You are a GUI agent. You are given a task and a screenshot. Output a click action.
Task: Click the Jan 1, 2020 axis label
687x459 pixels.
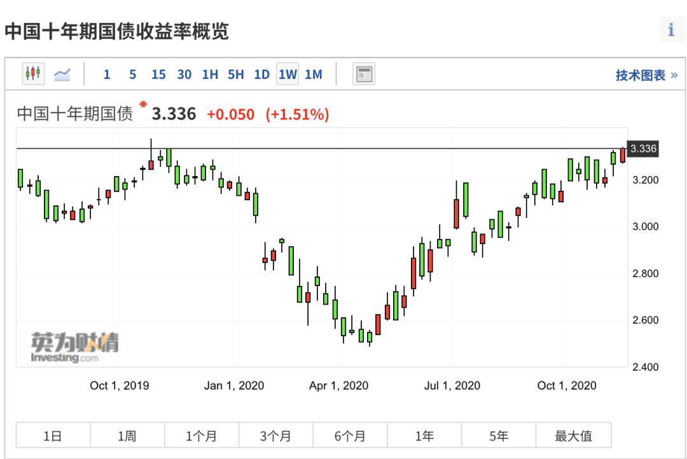(x=234, y=385)
